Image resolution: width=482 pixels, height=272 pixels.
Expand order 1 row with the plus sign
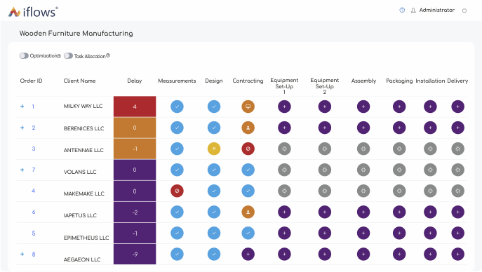point(22,107)
